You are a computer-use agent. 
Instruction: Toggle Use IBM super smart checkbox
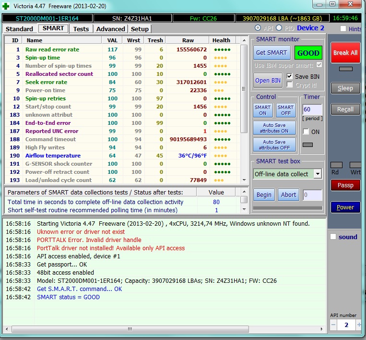click(319, 65)
